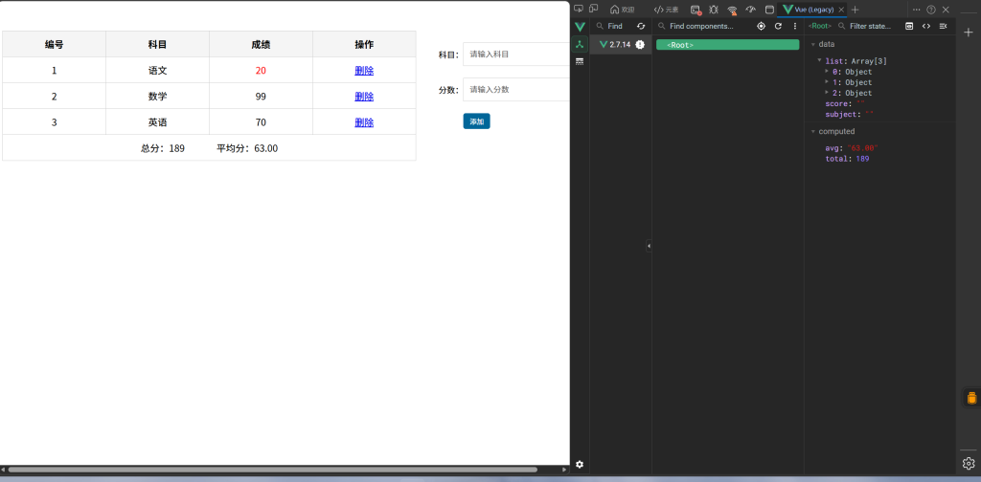Collapse the list: Array[3] node
The width and height of the screenshot is (981, 482).
click(x=820, y=60)
